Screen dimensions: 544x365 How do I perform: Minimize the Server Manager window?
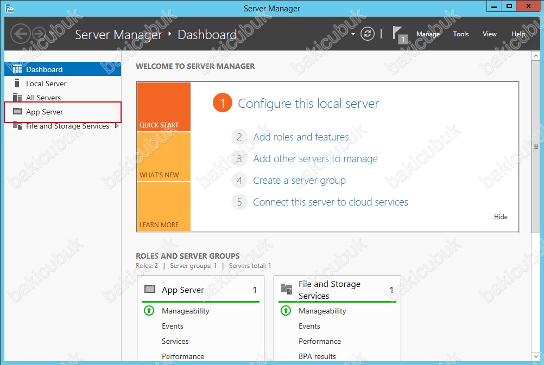[x=494, y=7]
